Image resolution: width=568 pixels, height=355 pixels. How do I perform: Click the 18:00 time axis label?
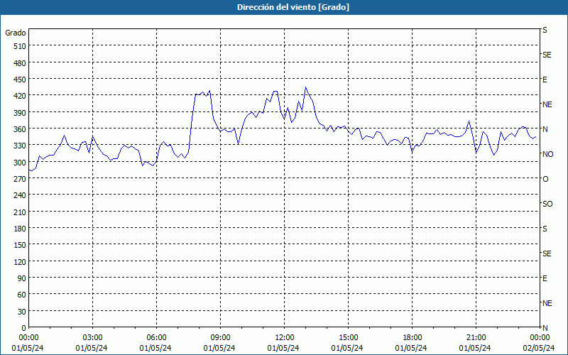[413, 338]
